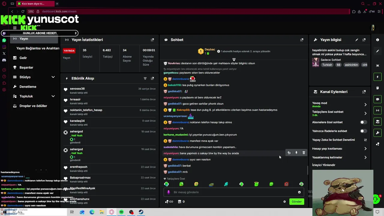The width and height of the screenshot is (384, 216).
Task: Toggle the wrench widget icon in right bar
Action: point(378,133)
